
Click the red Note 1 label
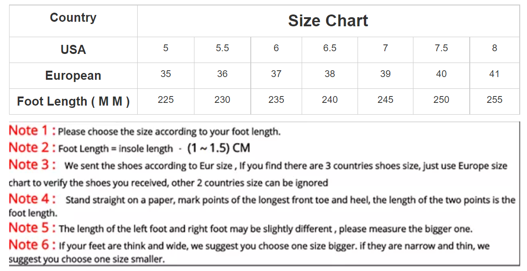(32, 131)
